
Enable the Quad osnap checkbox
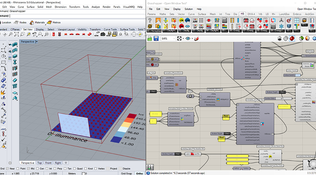(x=74, y=169)
